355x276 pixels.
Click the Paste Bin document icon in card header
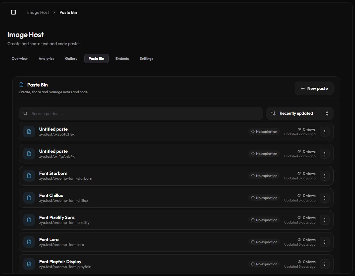tap(21, 85)
